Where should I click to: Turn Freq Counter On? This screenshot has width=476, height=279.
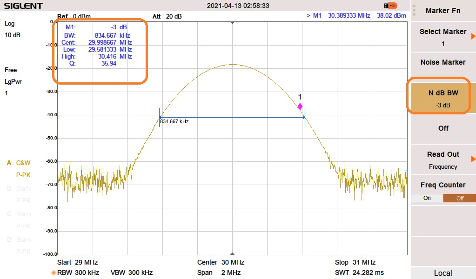[x=427, y=198]
